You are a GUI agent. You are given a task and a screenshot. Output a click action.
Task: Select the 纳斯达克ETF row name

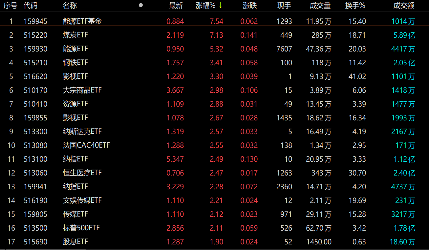coord(82,132)
